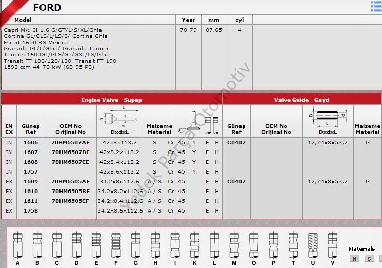Image resolution: width=382 pixels, height=268 pixels.
Task: Select valve stem type P diagram
Action: 274,245
